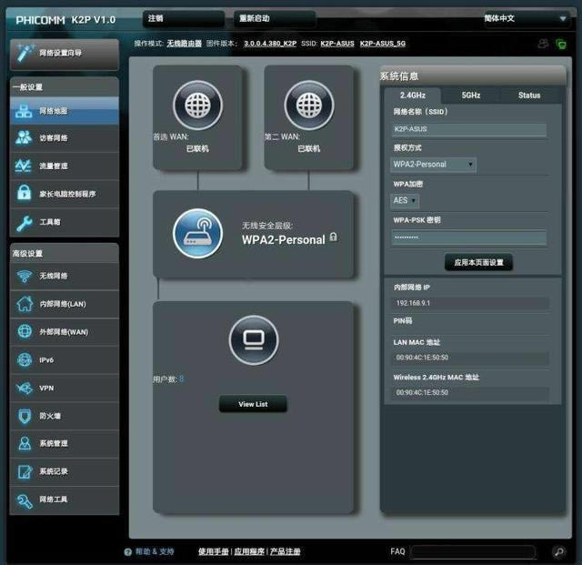Click the firmware version 3.0.0.4.380_K2P link
This screenshot has height=565, width=582.
(270, 43)
